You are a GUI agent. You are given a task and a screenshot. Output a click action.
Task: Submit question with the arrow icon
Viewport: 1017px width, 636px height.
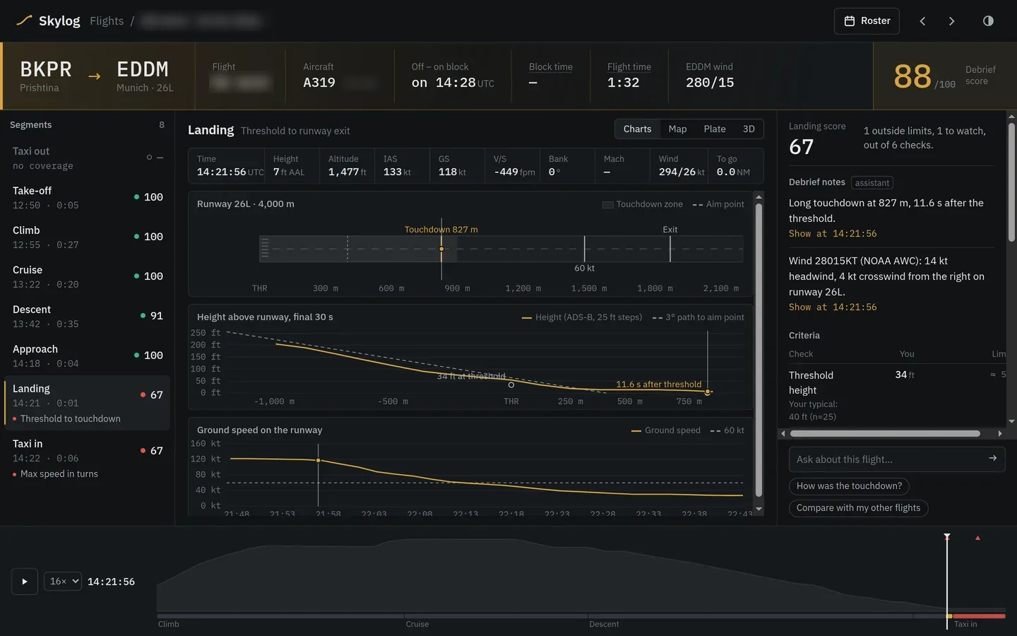click(x=992, y=459)
